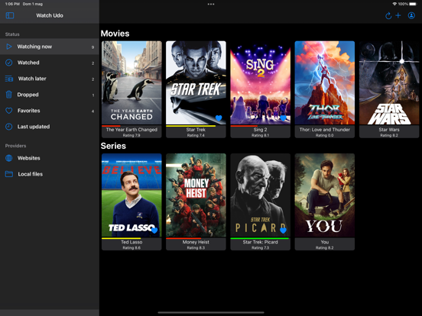The height and width of the screenshot is (316, 422).
Task: Toggle favorite heart on Picard poster
Action: click(x=283, y=231)
